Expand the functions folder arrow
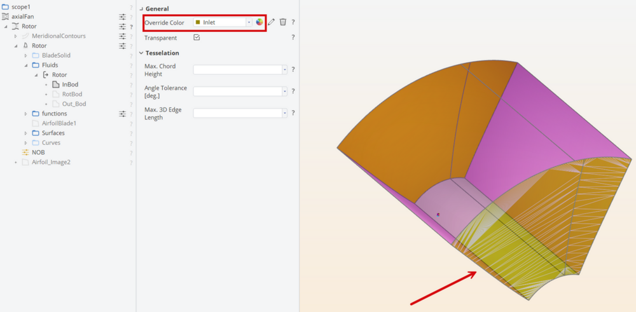This screenshot has height=312, width=636. [x=26, y=114]
